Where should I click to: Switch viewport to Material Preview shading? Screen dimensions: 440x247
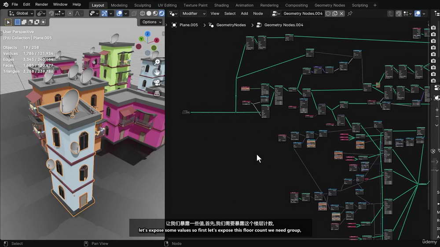[x=155, y=14]
